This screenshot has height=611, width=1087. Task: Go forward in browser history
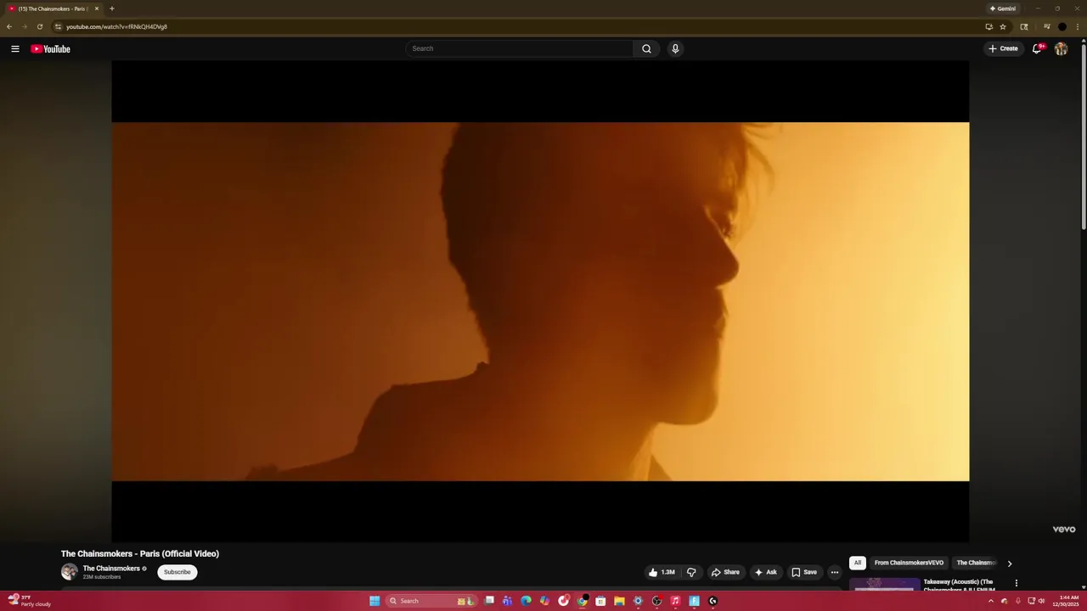click(x=24, y=26)
